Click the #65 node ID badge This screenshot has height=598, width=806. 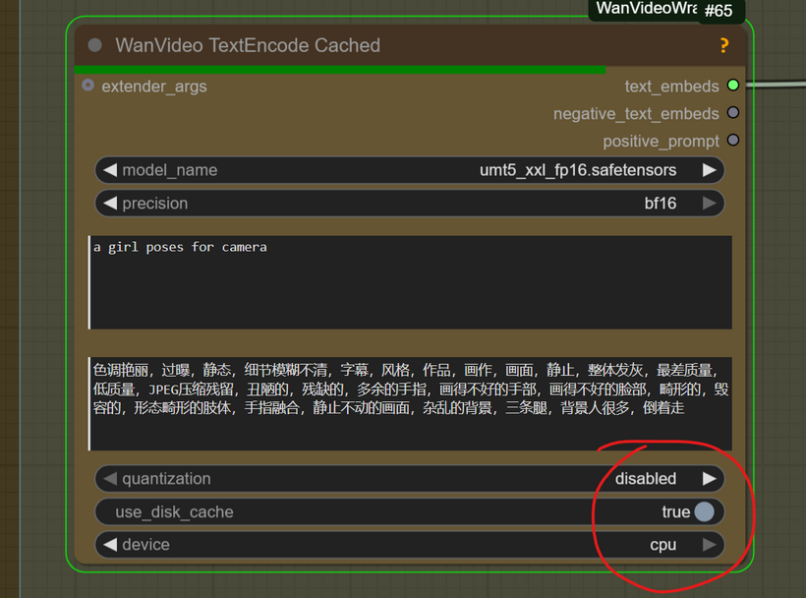pyautogui.click(x=719, y=11)
